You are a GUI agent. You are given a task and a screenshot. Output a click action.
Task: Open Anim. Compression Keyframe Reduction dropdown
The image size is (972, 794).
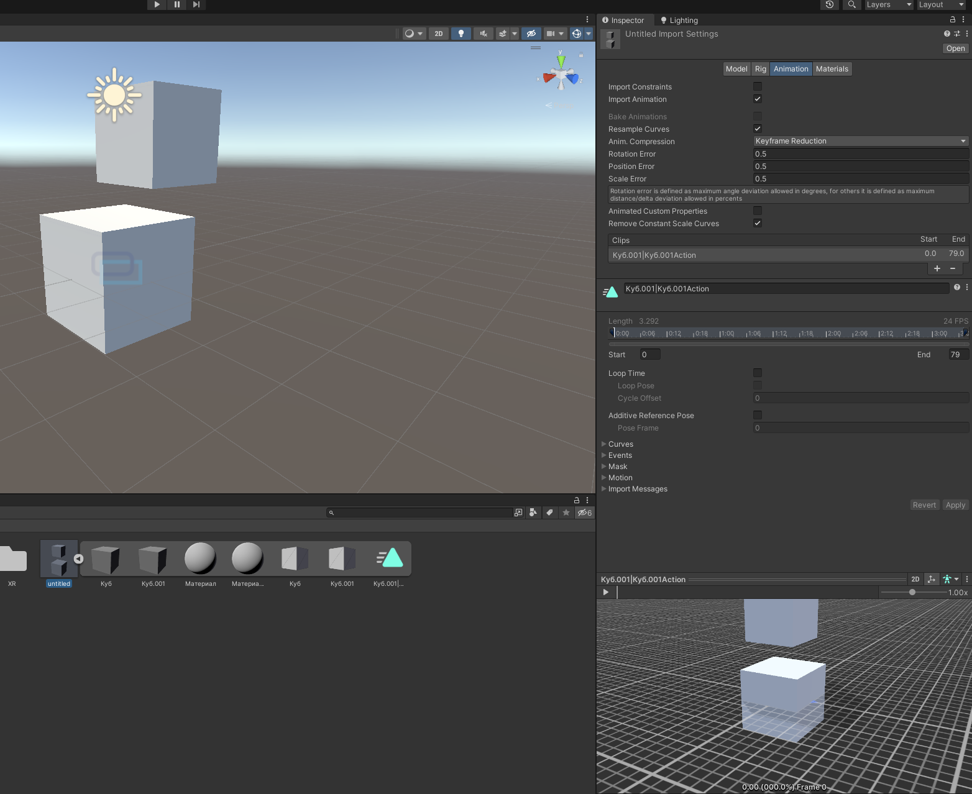click(861, 141)
